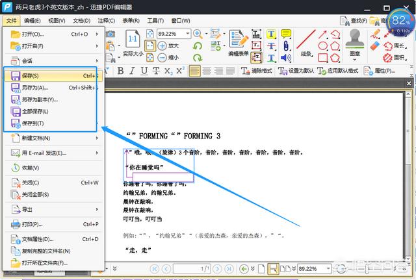Open the 文档(D) menu
The image size is (416, 280).
tap(81, 20)
